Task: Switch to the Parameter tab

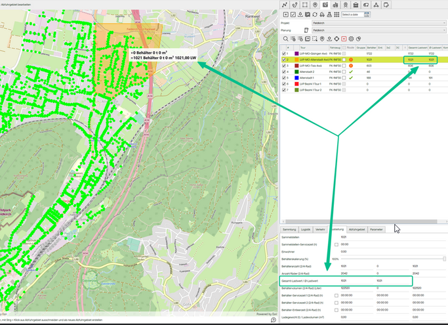Action: point(377,229)
